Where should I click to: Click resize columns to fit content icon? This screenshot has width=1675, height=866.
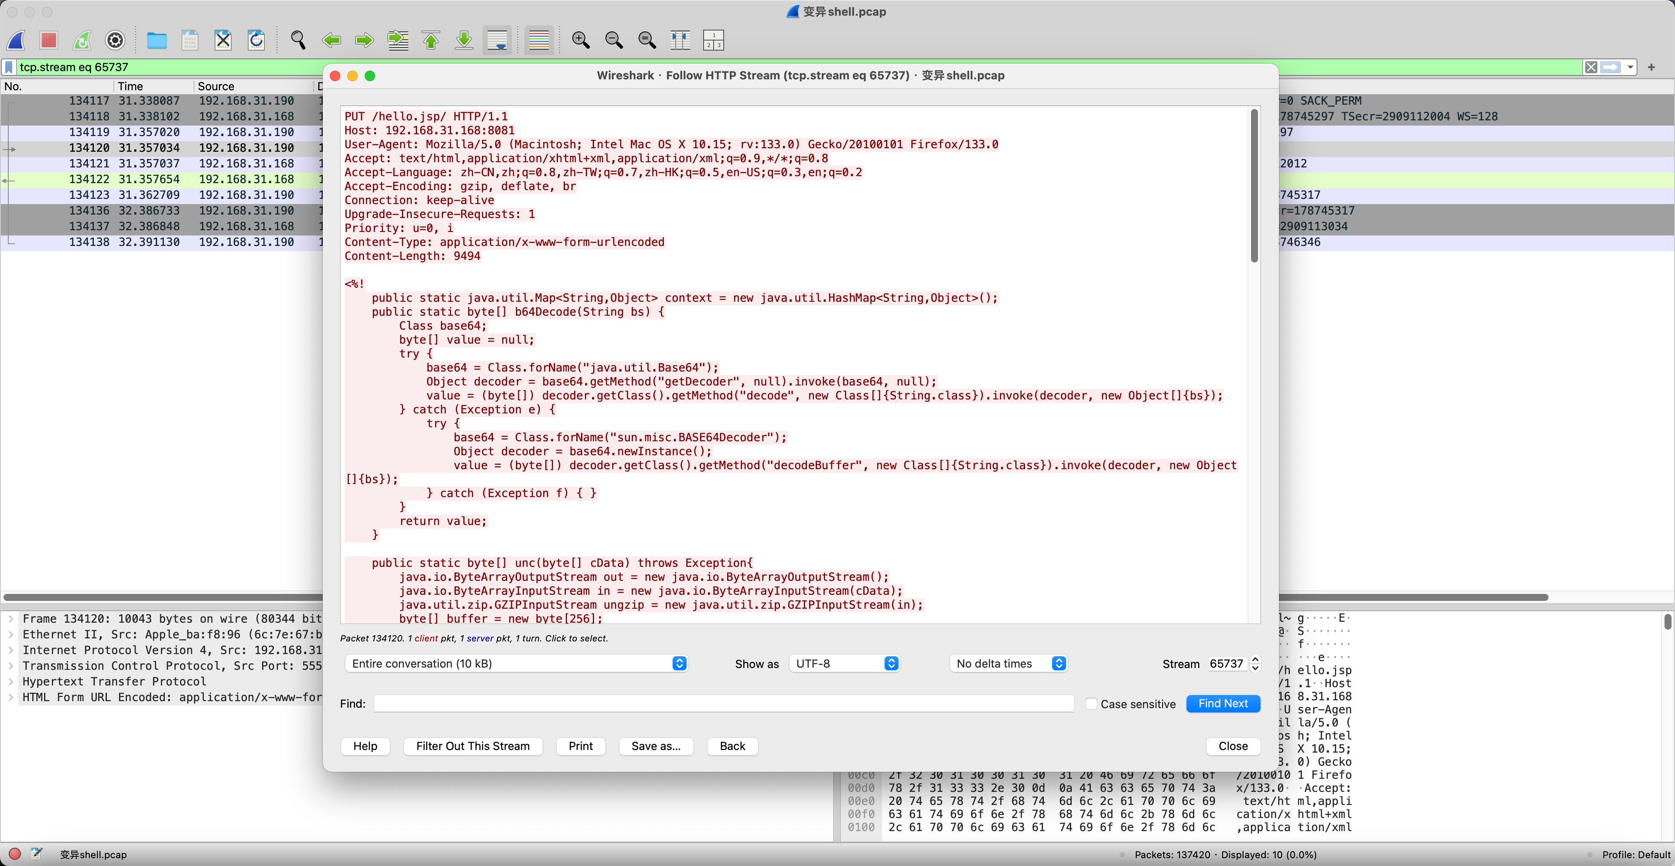[680, 40]
